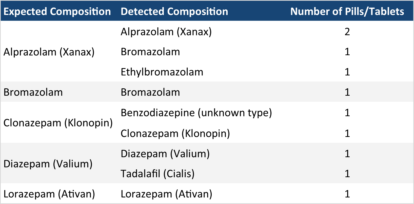Select Clonazepam (Klonopin) in the Expected Composition column

[58, 123]
